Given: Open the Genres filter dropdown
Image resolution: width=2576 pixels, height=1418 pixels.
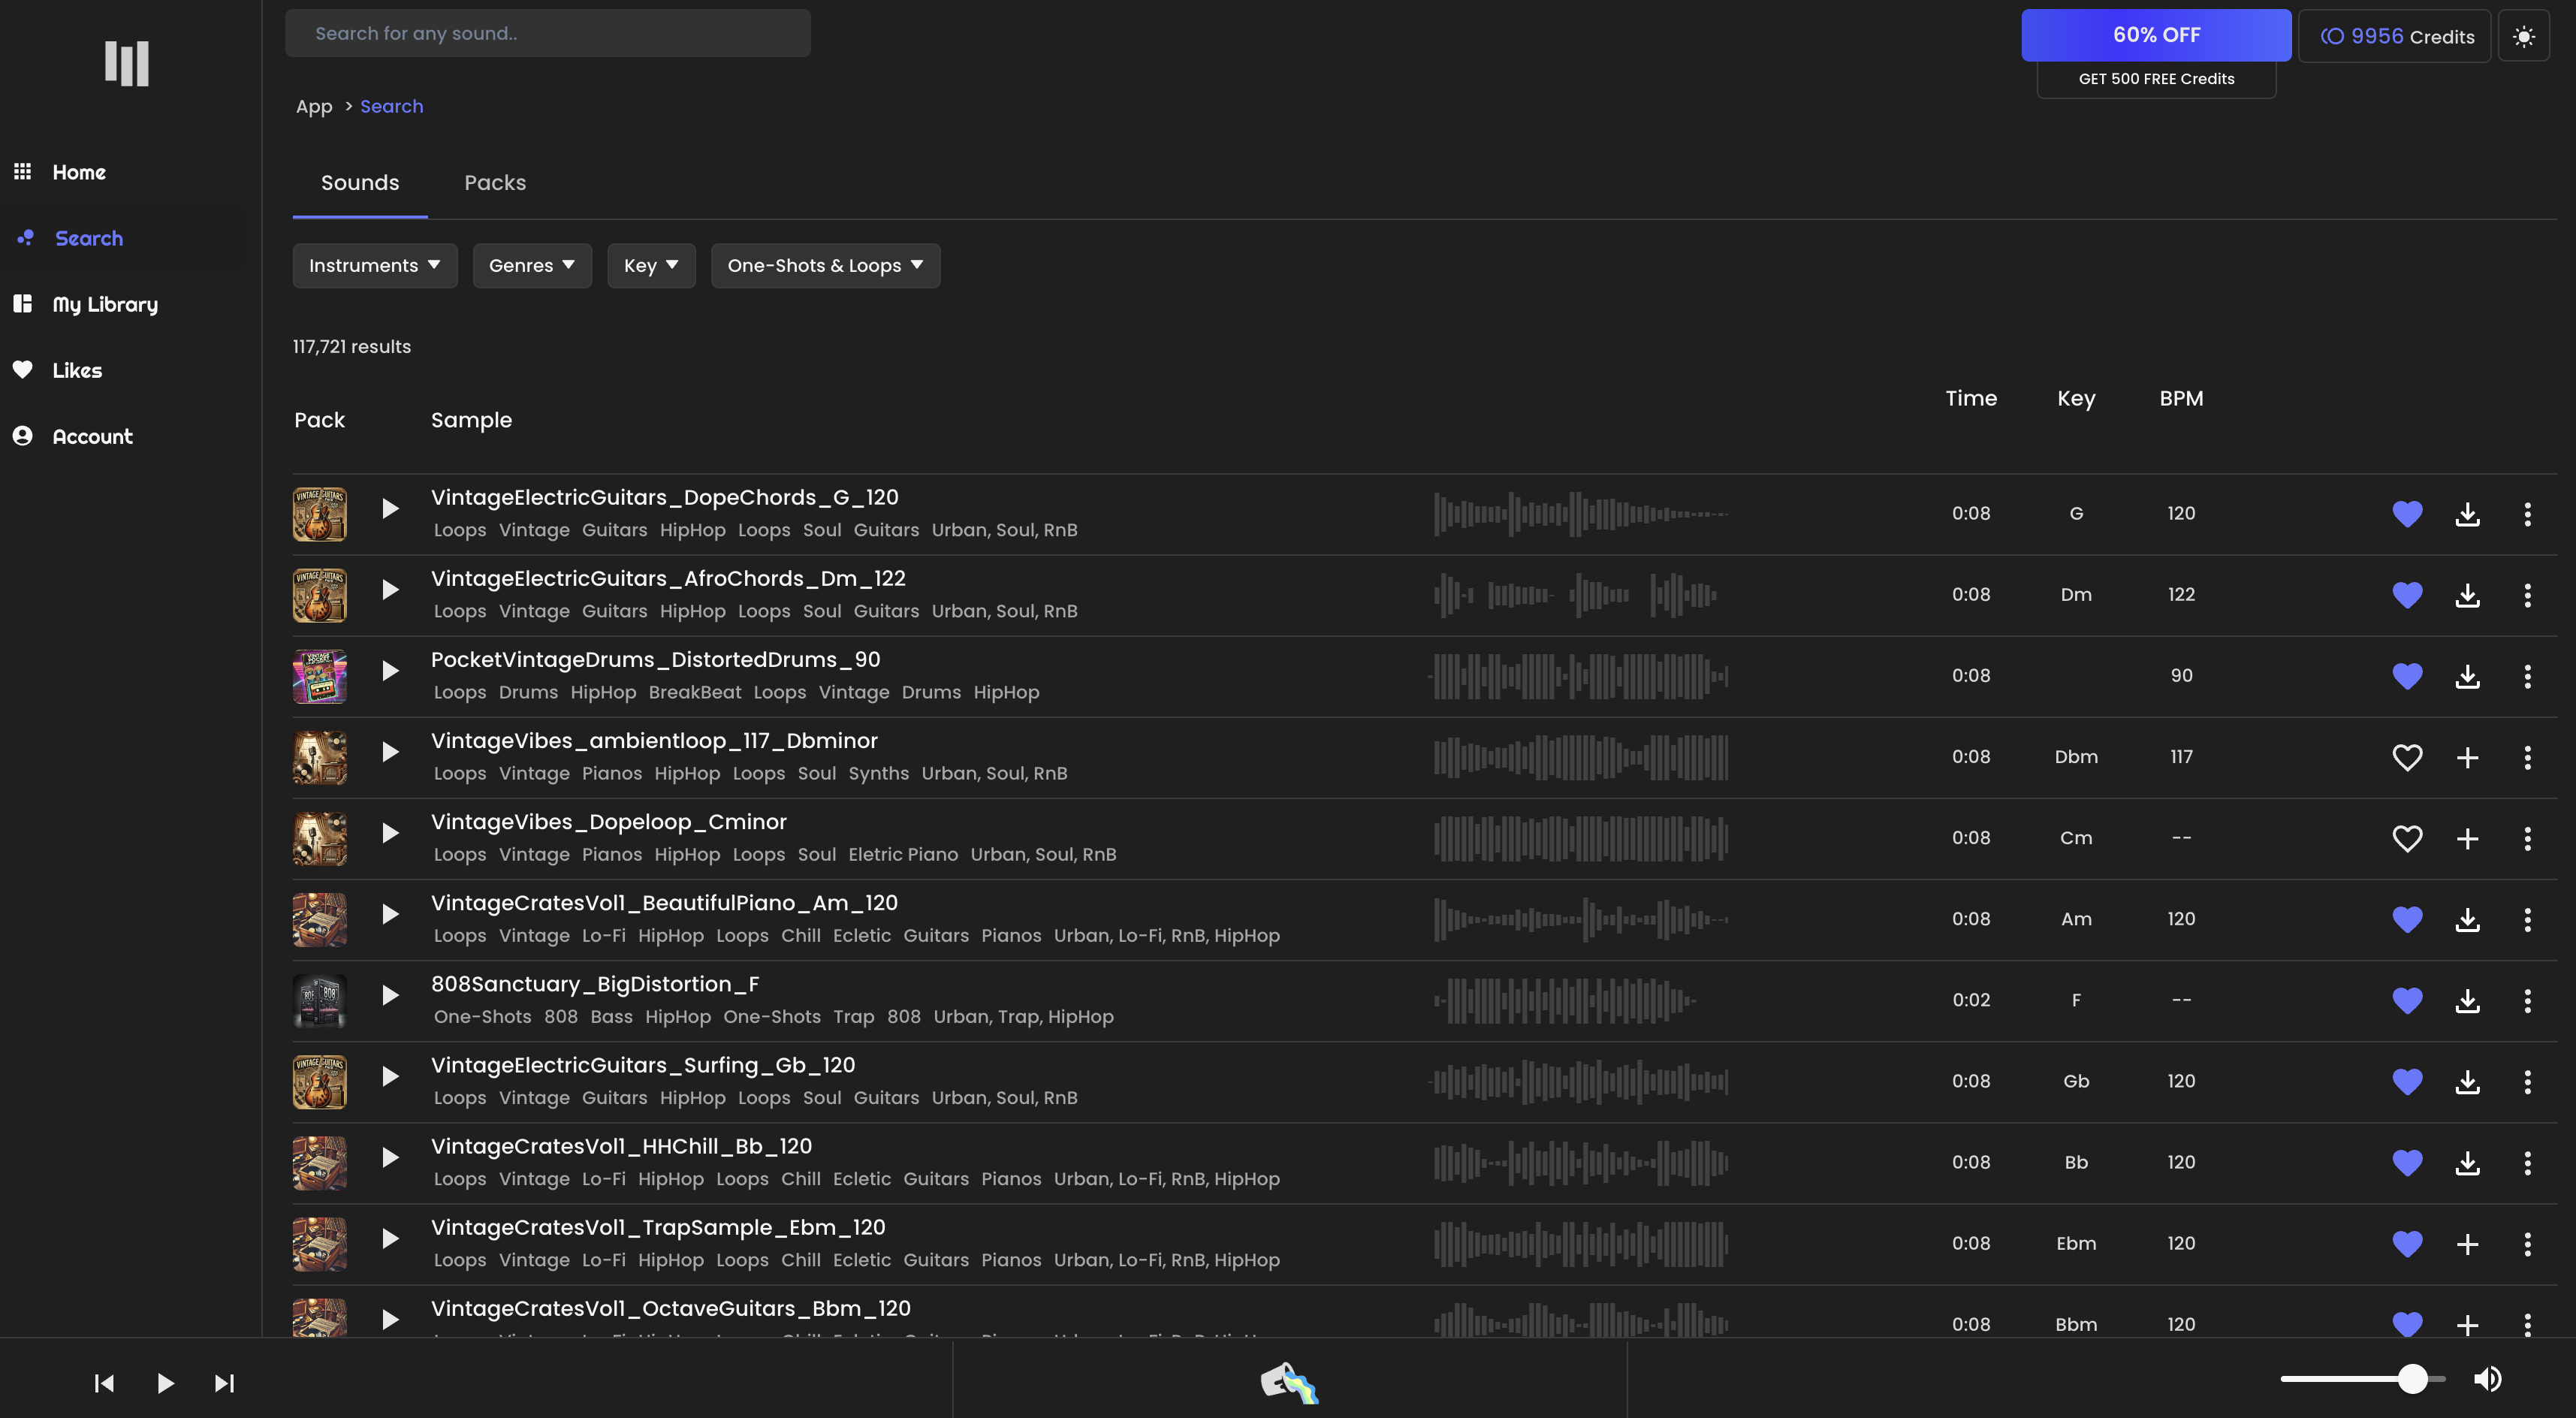Looking at the screenshot, I should (531, 265).
